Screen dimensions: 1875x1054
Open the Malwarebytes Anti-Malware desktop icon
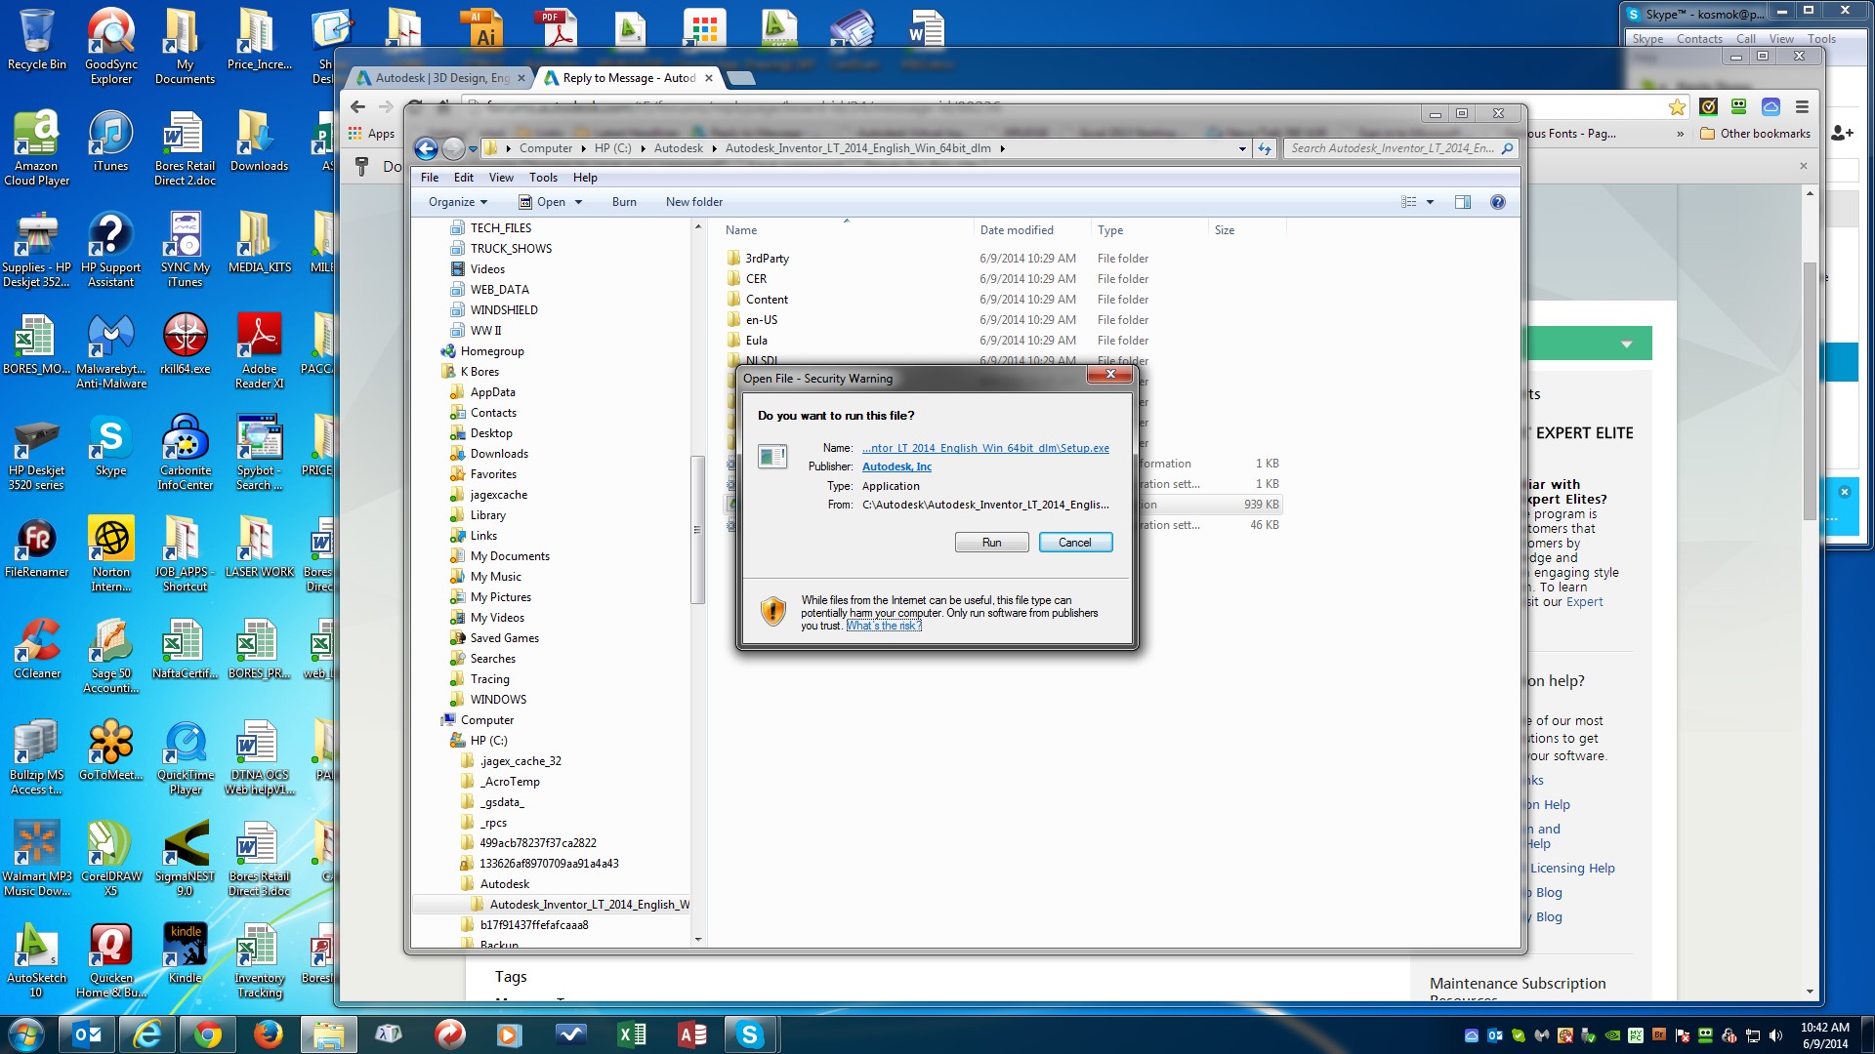110,351
